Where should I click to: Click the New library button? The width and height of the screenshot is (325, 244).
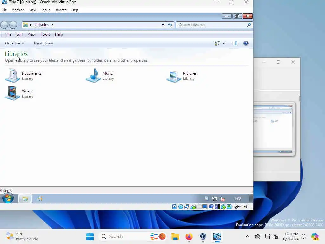click(43, 43)
